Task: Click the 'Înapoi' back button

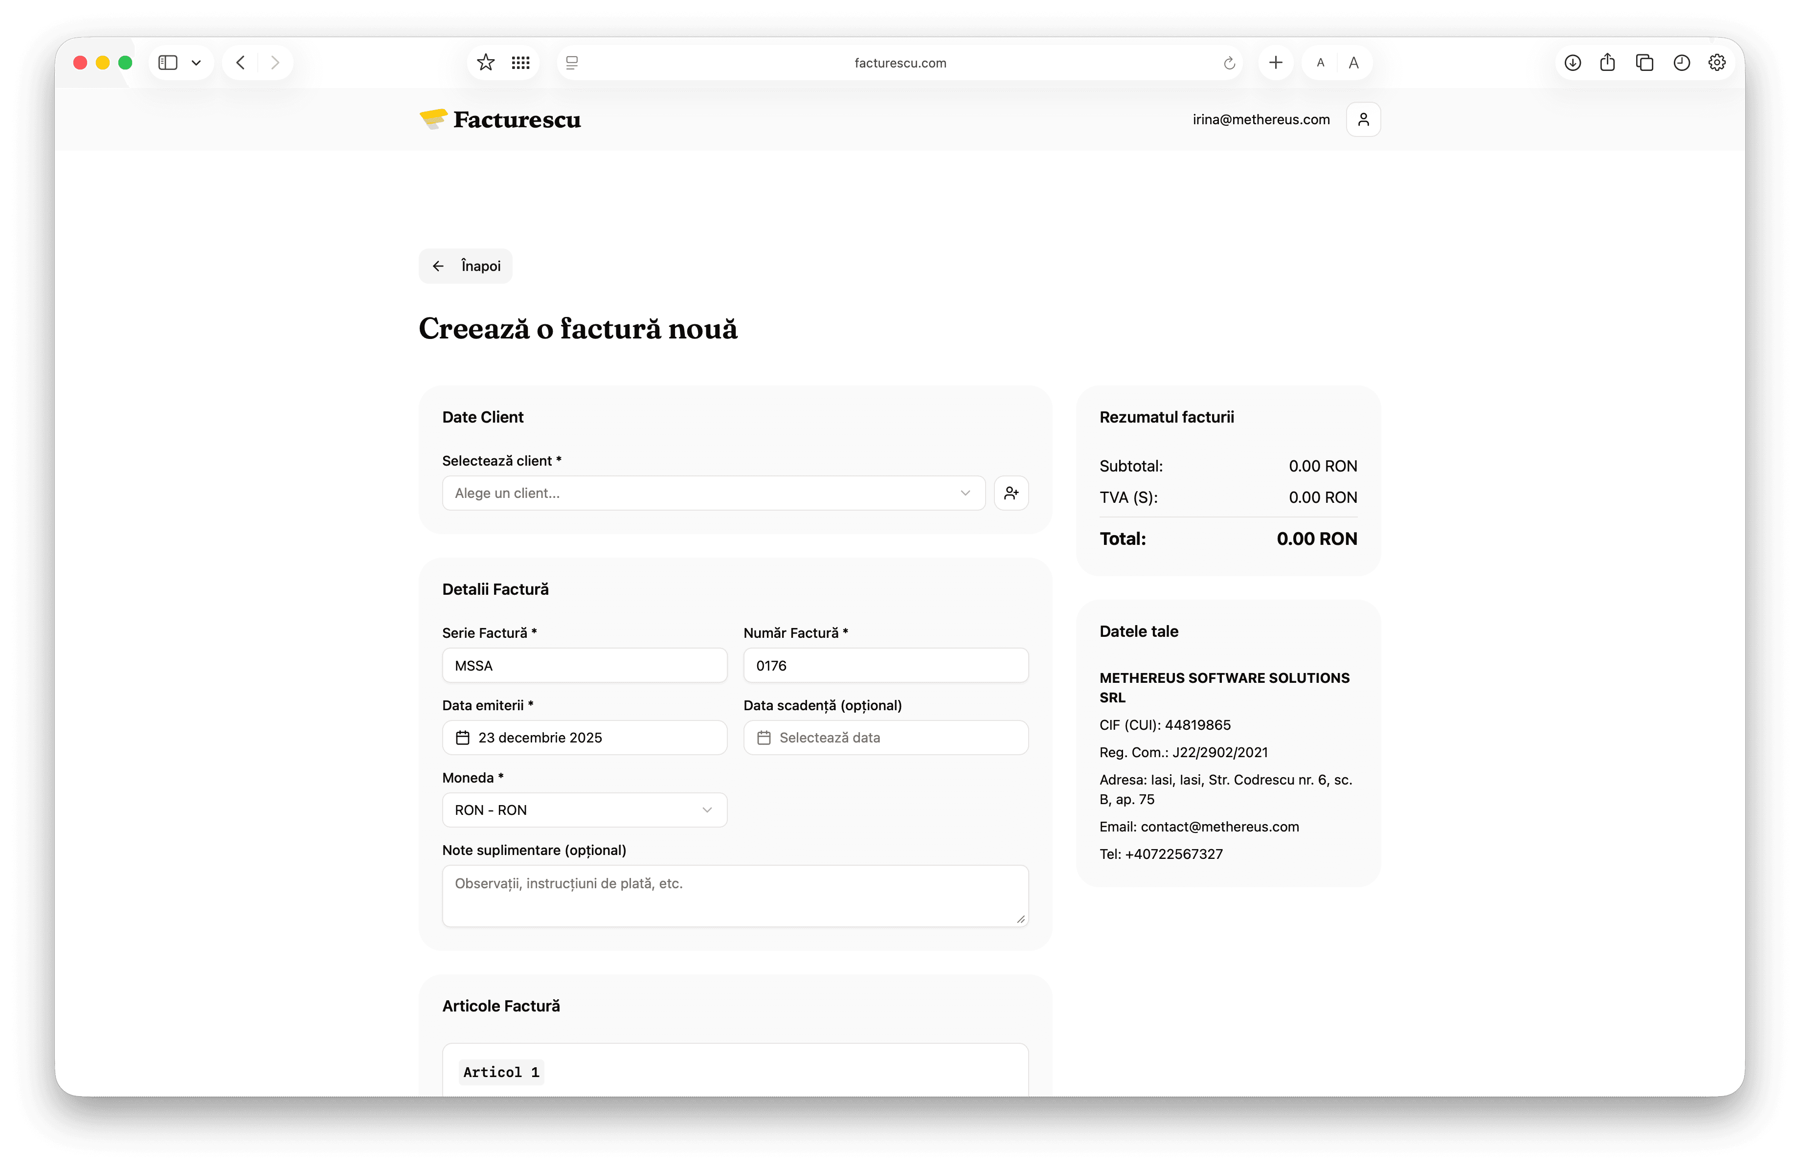Action: coord(464,266)
